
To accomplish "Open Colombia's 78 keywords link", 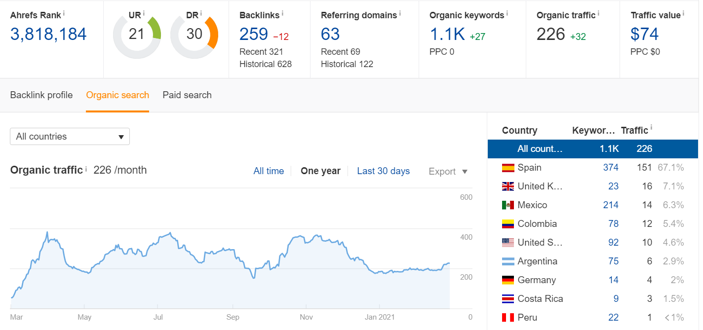I will click(x=614, y=224).
